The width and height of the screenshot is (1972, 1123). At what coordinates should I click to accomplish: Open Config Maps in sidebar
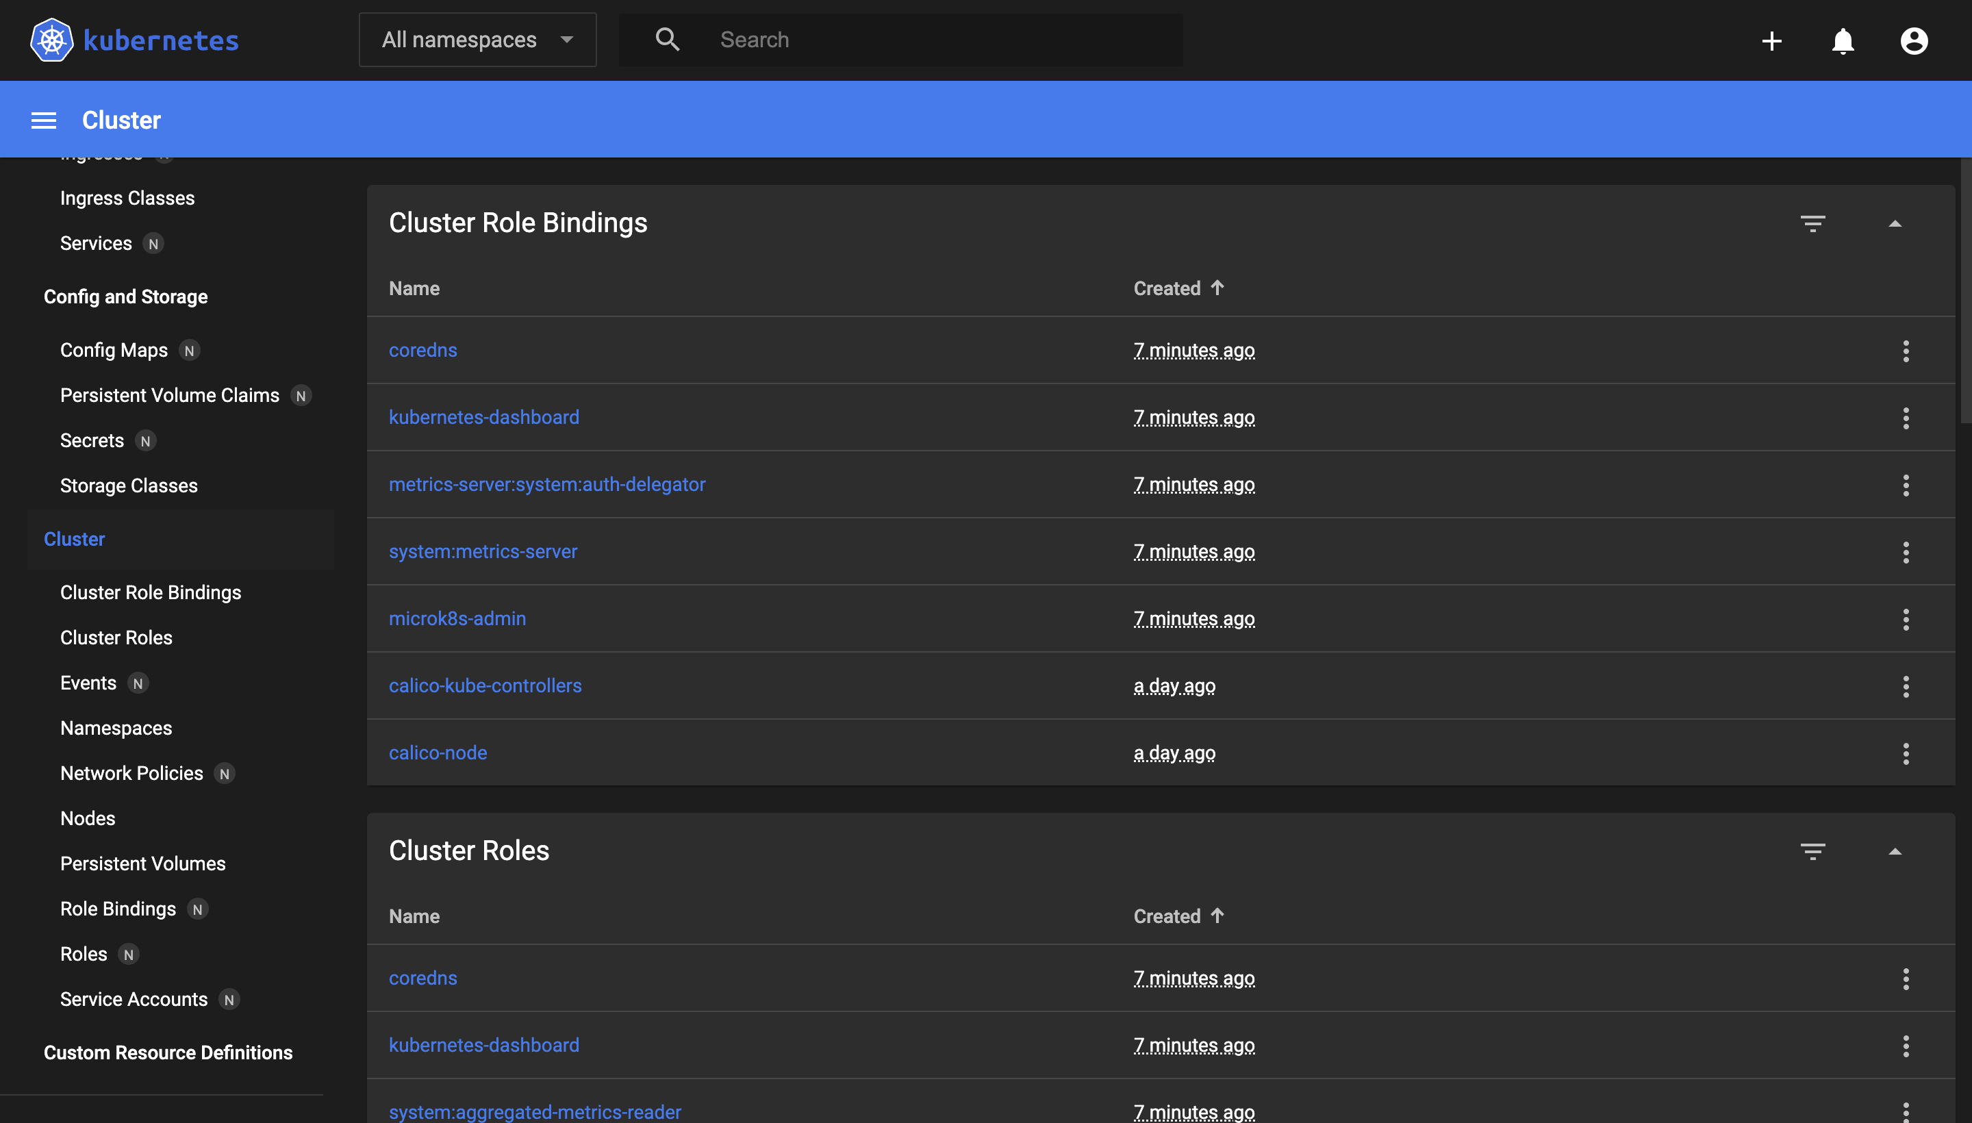114,350
